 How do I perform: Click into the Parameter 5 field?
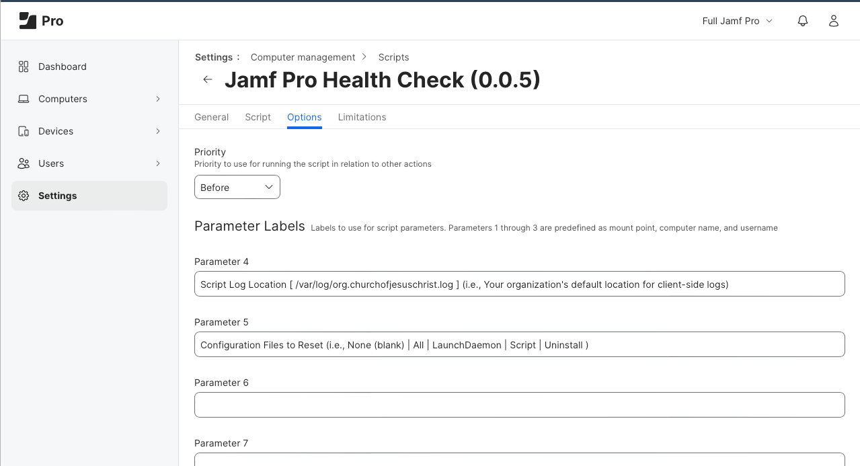[520, 344]
